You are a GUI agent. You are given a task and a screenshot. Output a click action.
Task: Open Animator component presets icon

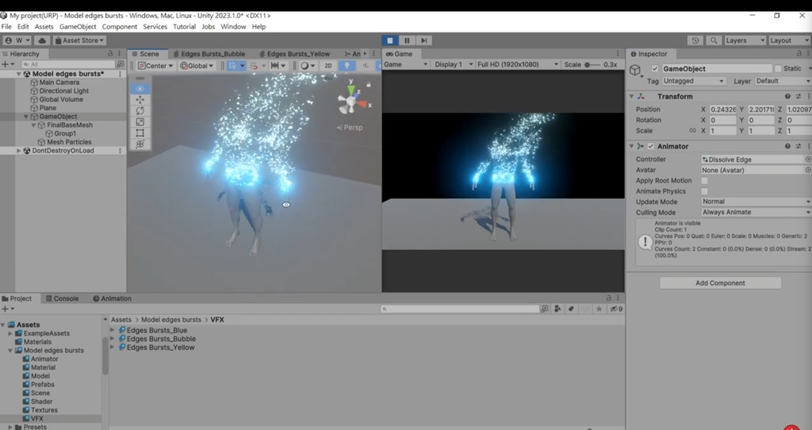798,146
